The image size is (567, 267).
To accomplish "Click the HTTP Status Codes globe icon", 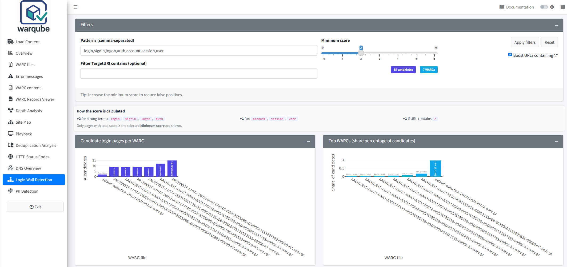I will [10, 157].
